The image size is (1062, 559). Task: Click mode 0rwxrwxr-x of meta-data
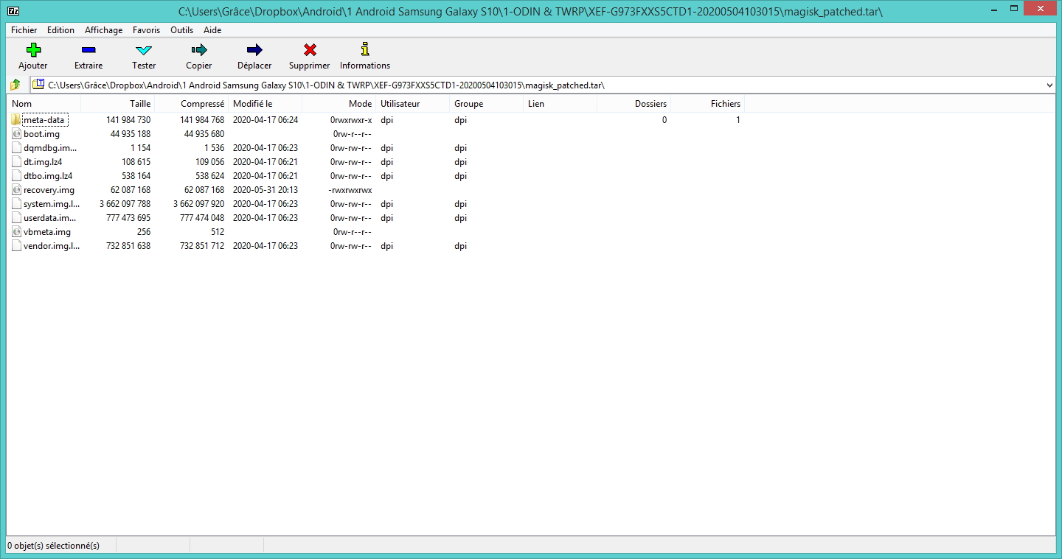(x=351, y=120)
